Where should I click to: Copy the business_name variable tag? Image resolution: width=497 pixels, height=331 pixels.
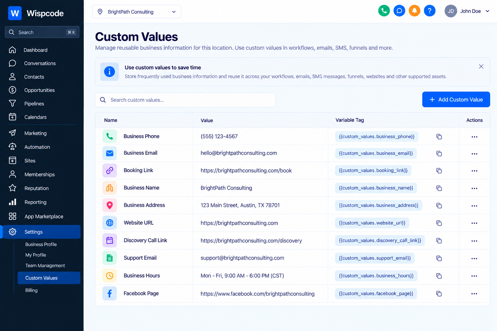tap(439, 188)
